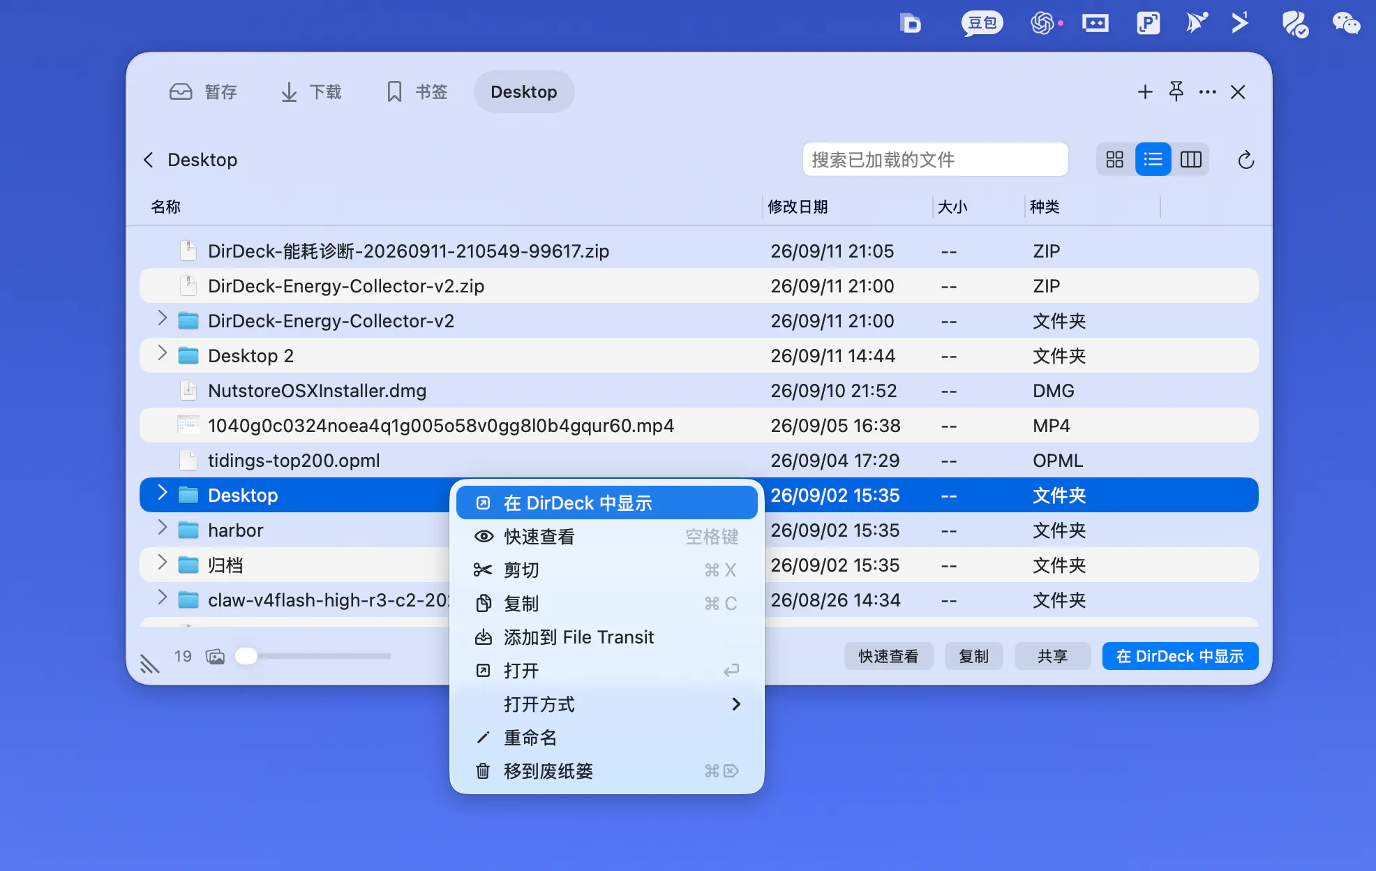Select the 书签 tab
Screen dimensions: 1376x871
tap(417, 91)
